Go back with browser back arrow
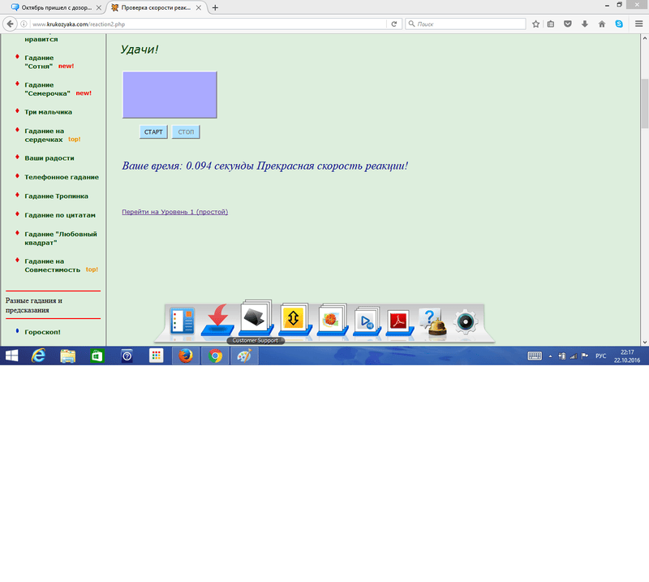This screenshot has height=582, width=649. (x=10, y=24)
